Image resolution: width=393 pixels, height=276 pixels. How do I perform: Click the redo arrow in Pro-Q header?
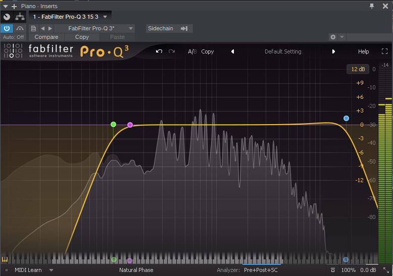point(172,51)
